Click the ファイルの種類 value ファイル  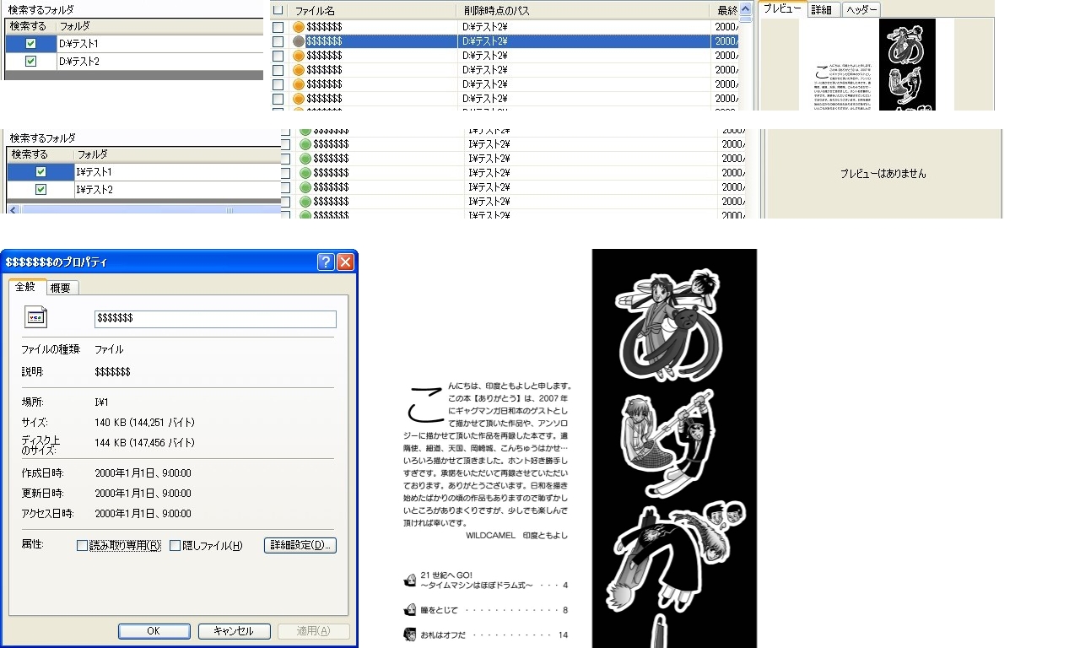coord(109,349)
